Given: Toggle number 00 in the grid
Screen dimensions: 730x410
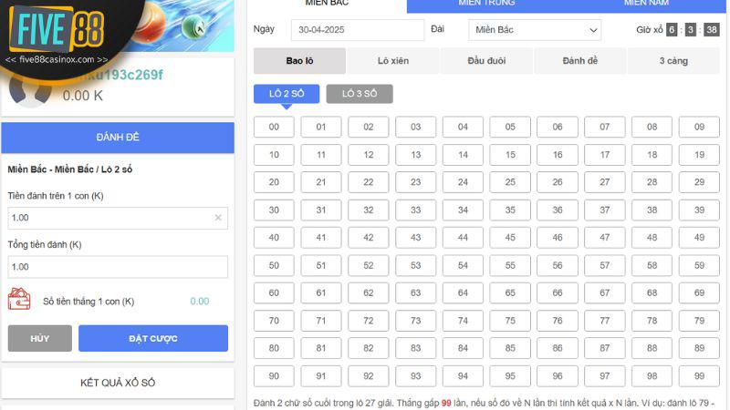Looking at the screenshot, I should tap(274, 128).
